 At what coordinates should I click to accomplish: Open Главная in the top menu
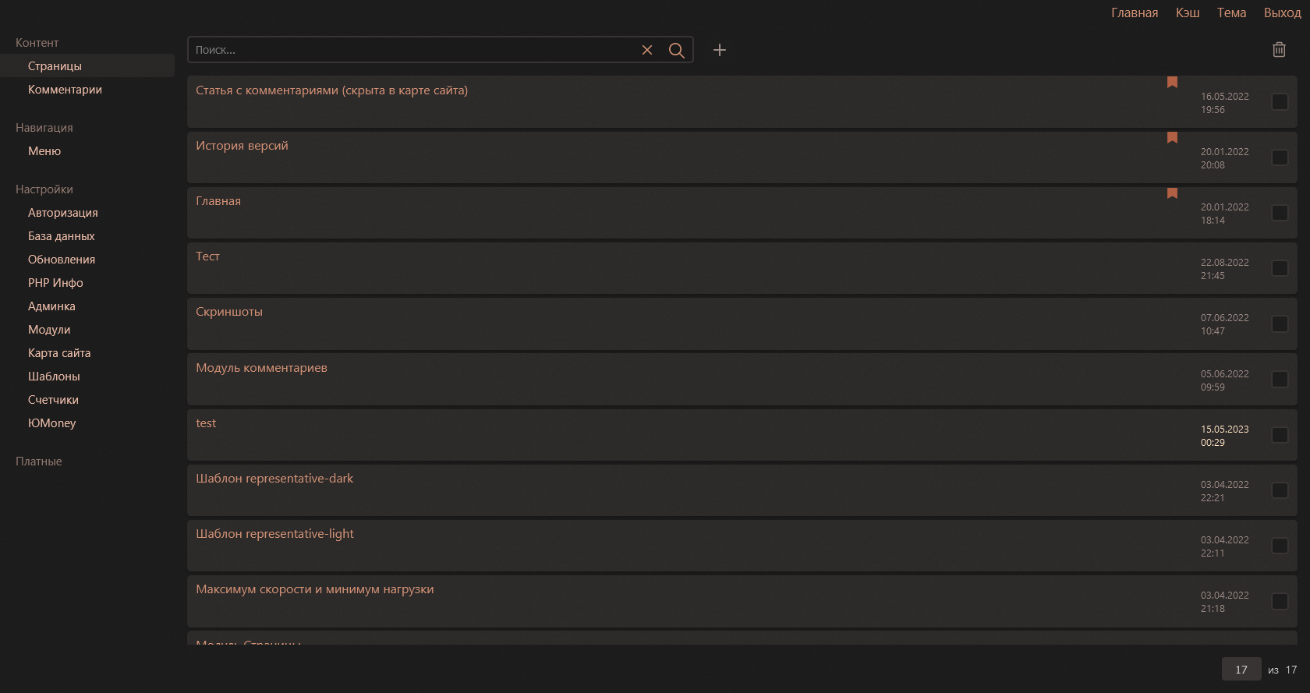point(1135,12)
